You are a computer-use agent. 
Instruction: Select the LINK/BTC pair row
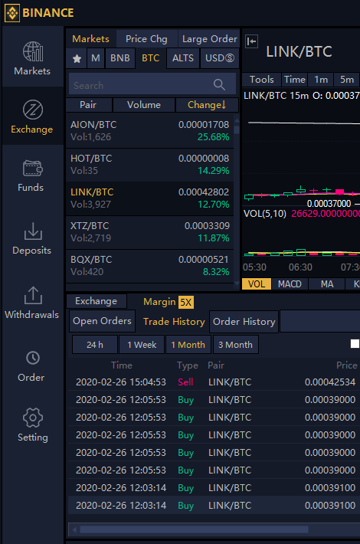[150, 198]
